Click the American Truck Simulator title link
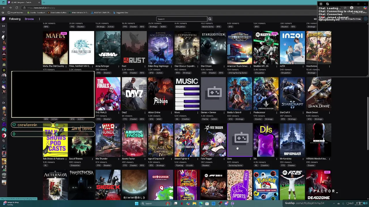This screenshot has height=207, width=369. pos(238,66)
